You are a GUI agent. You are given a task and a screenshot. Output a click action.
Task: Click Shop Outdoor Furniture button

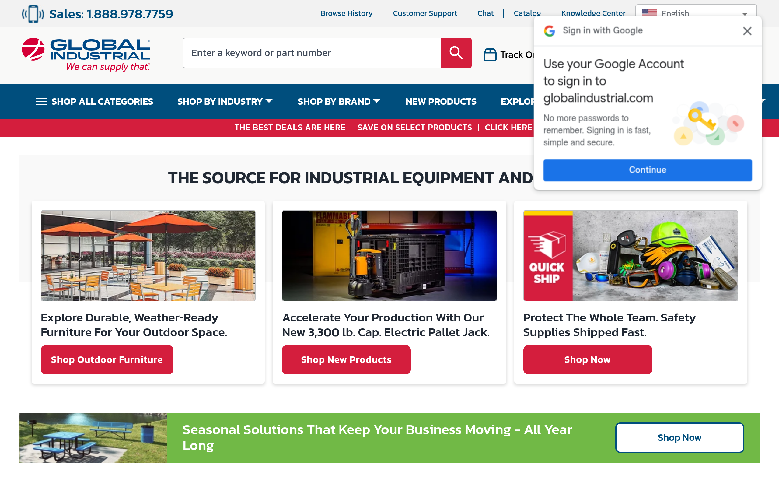pyautogui.click(x=107, y=359)
